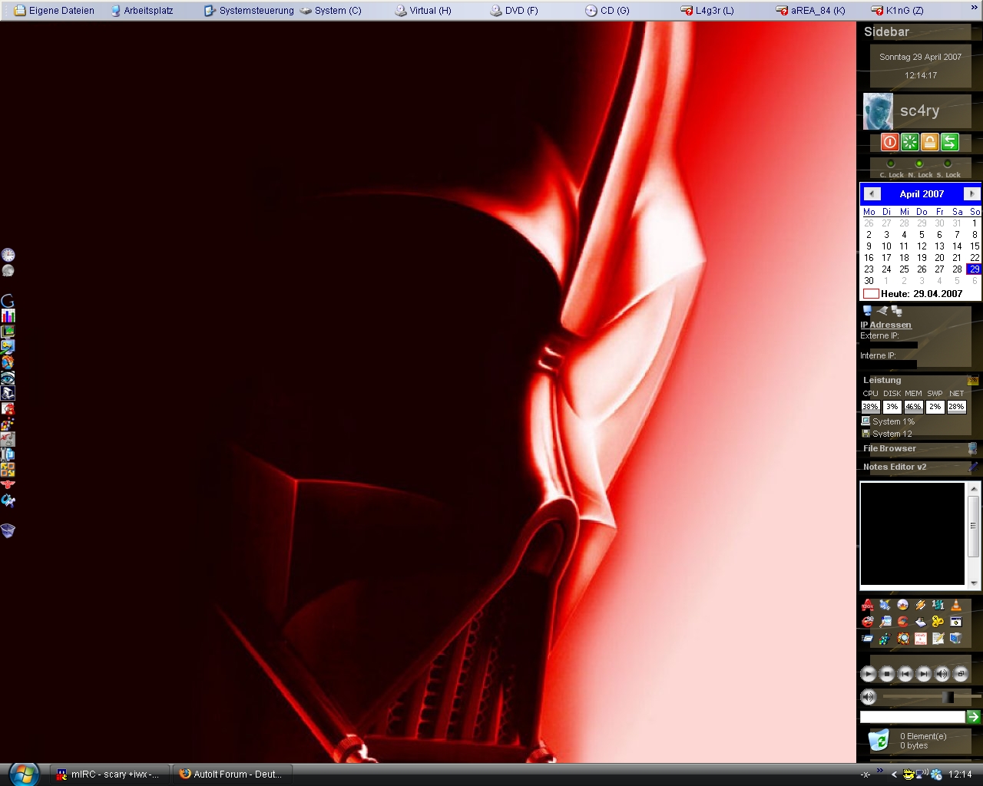This screenshot has height=786, width=983.
Task: Open the VLC cone icon in launcher grid
Action: click(955, 606)
